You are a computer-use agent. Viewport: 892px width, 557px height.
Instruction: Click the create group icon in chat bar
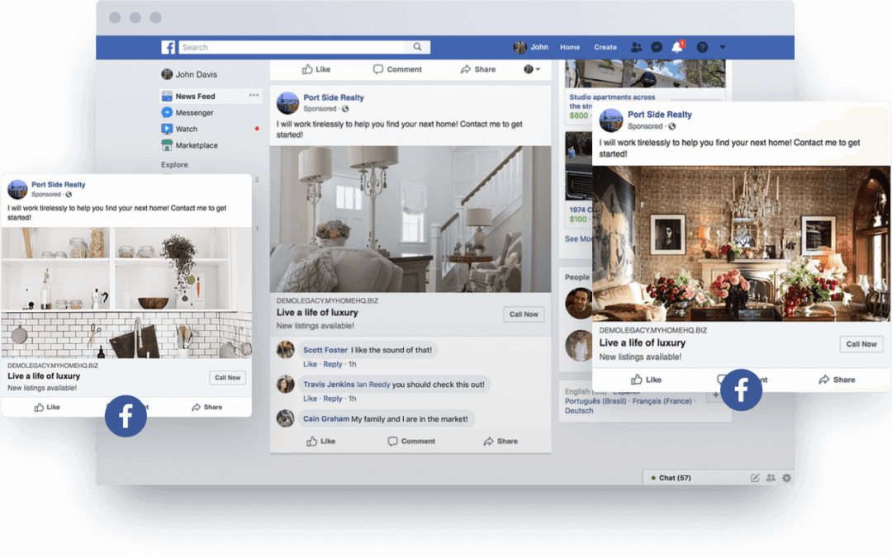click(x=771, y=478)
